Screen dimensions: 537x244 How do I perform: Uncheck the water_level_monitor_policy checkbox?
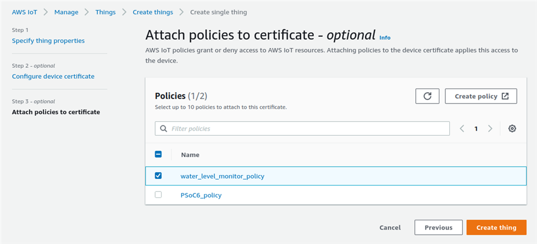click(159, 176)
